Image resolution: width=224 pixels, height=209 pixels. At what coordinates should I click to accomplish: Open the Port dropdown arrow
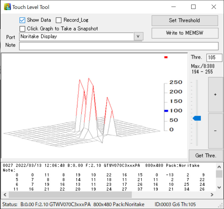138,37
